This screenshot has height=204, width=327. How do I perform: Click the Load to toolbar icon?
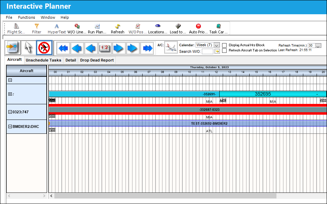(x=178, y=28)
